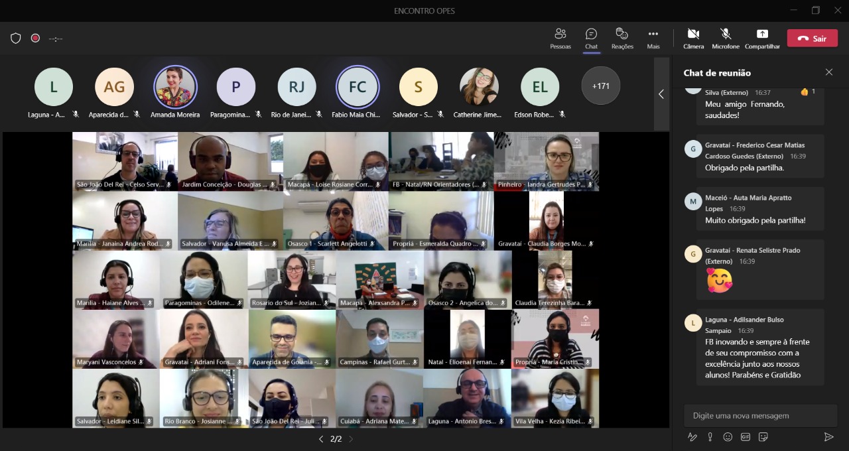This screenshot has height=451, width=849.
Task: Close the Chat de reunião panel
Action: 828,72
